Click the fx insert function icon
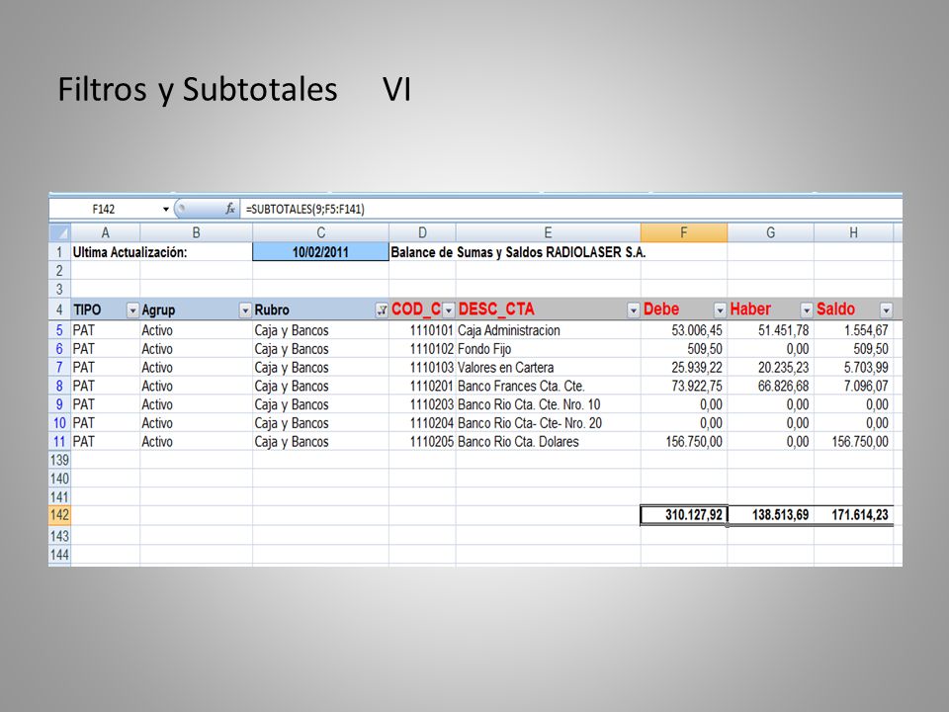 click(230, 209)
